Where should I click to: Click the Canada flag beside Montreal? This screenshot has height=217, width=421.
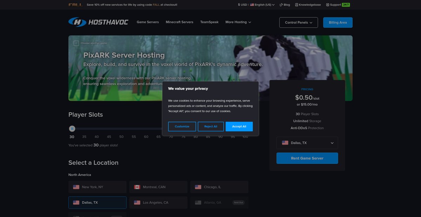(x=137, y=187)
